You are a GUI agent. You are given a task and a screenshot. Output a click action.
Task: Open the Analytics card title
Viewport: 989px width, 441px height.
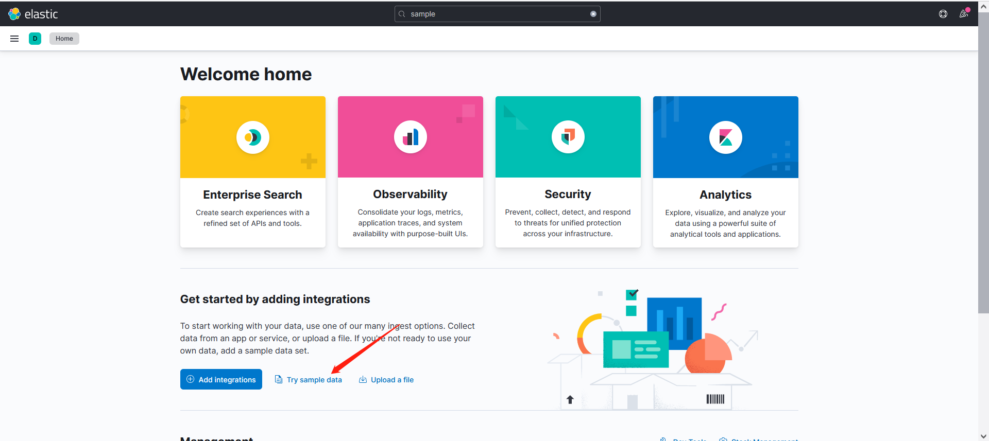[x=725, y=195]
